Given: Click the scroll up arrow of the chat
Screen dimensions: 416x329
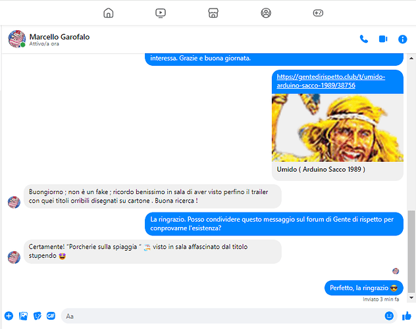Looking at the screenshot, I should click(411, 59).
